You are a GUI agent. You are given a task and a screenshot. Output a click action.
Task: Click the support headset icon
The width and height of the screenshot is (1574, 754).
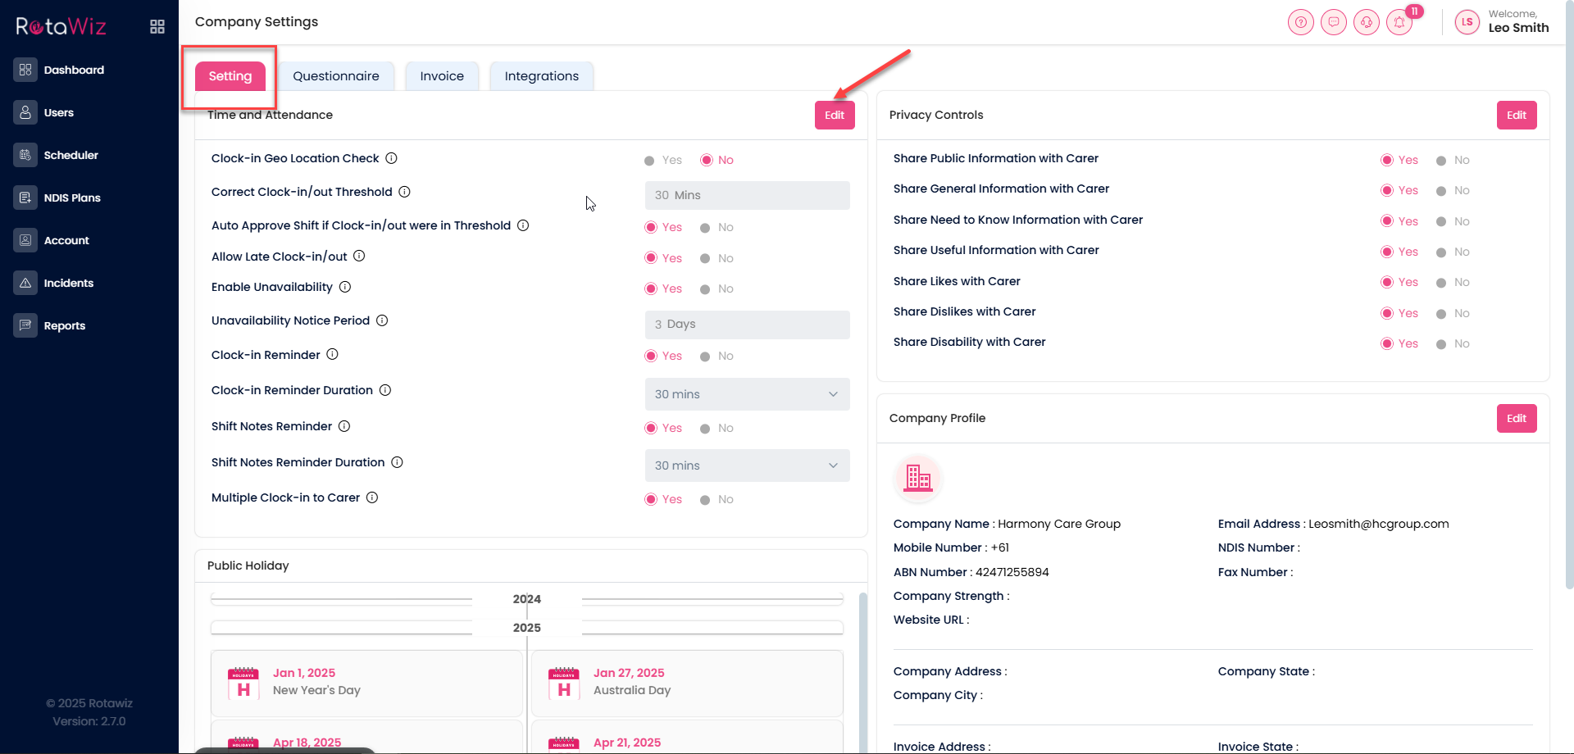[x=1367, y=23]
